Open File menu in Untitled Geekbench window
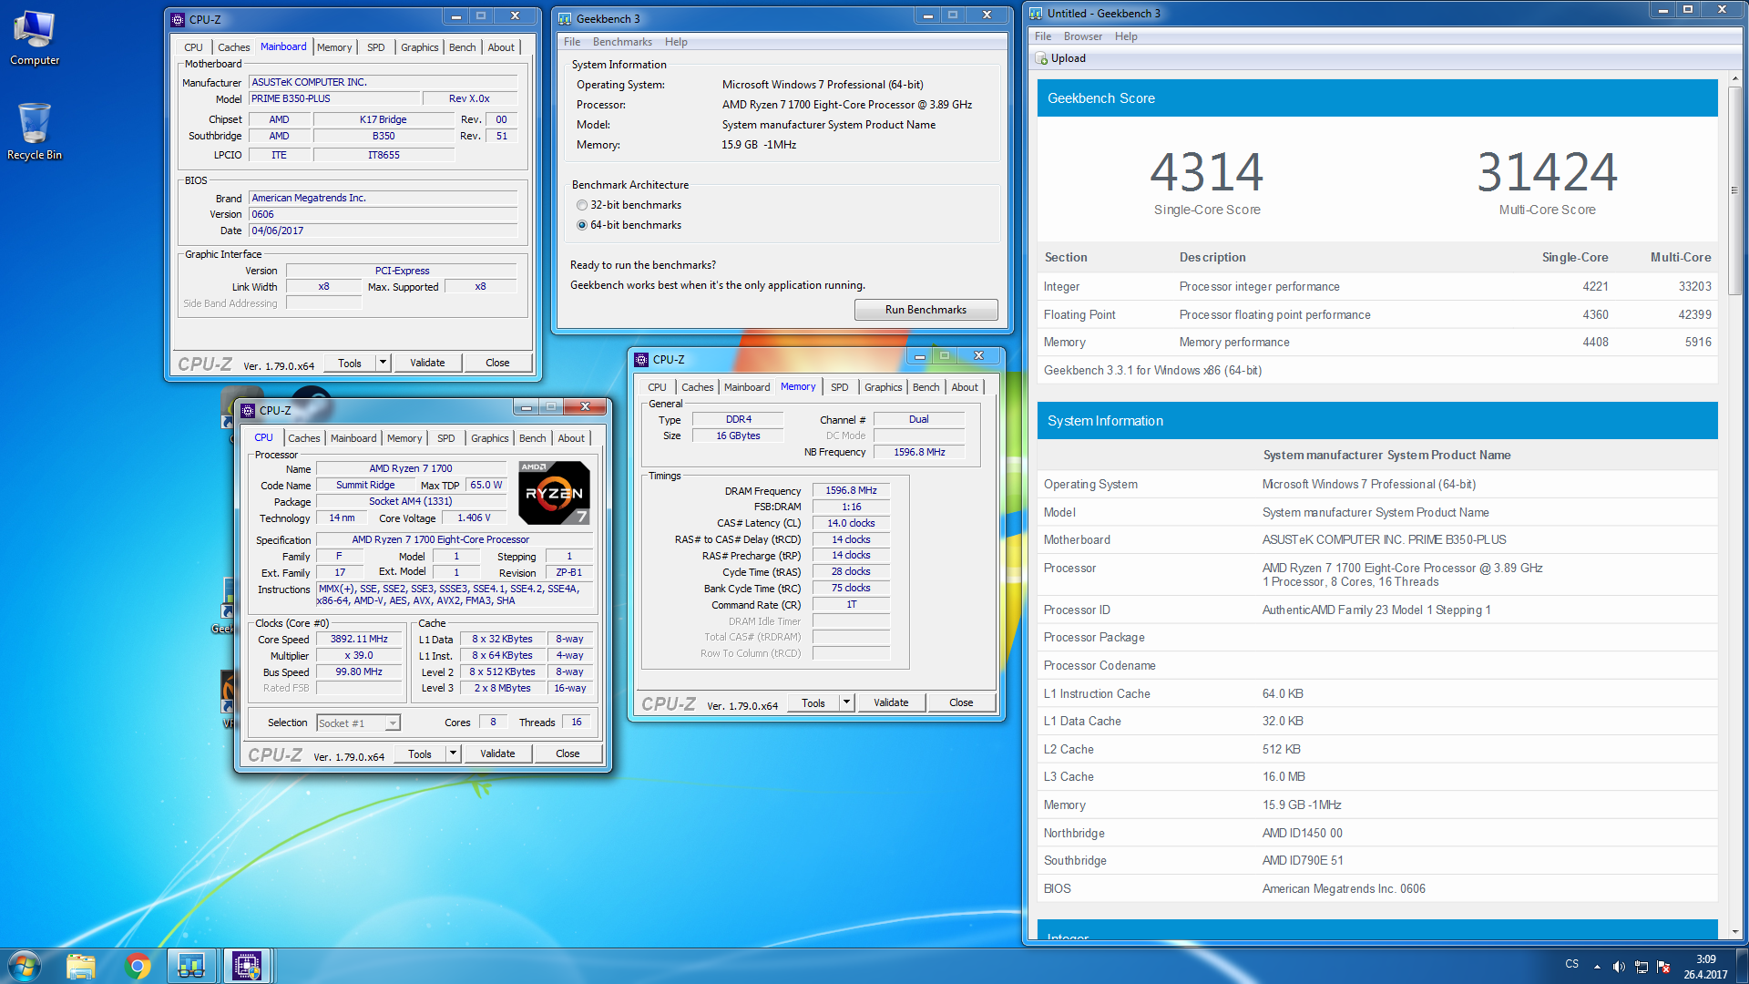The height and width of the screenshot is (984, 1749). [x=1043, y=36]
